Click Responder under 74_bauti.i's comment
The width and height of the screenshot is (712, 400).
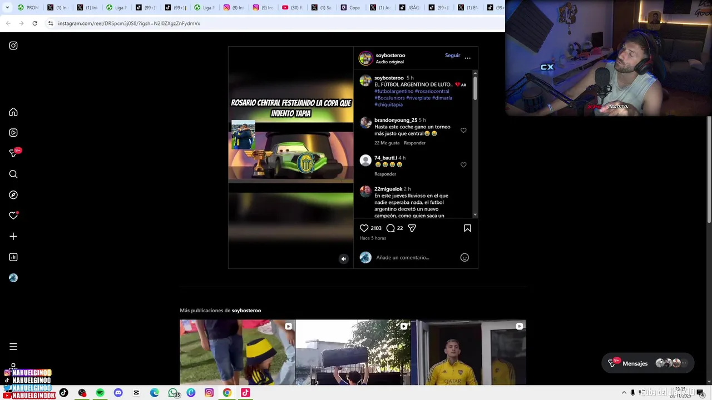[385, 174]
